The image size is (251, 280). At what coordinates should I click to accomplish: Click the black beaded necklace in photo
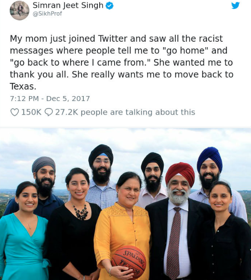pos(82,212)
